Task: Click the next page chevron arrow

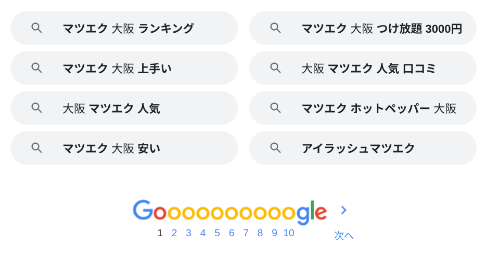Action: pyautogui.click(x=343, y=210)
